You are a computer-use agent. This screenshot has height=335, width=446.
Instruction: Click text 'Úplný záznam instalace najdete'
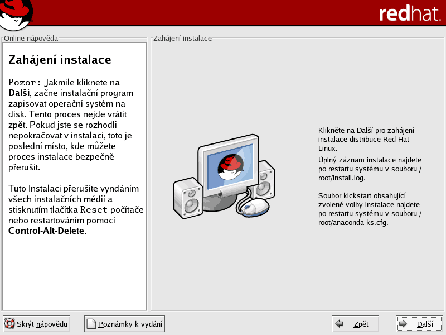(x=370, y=160)
